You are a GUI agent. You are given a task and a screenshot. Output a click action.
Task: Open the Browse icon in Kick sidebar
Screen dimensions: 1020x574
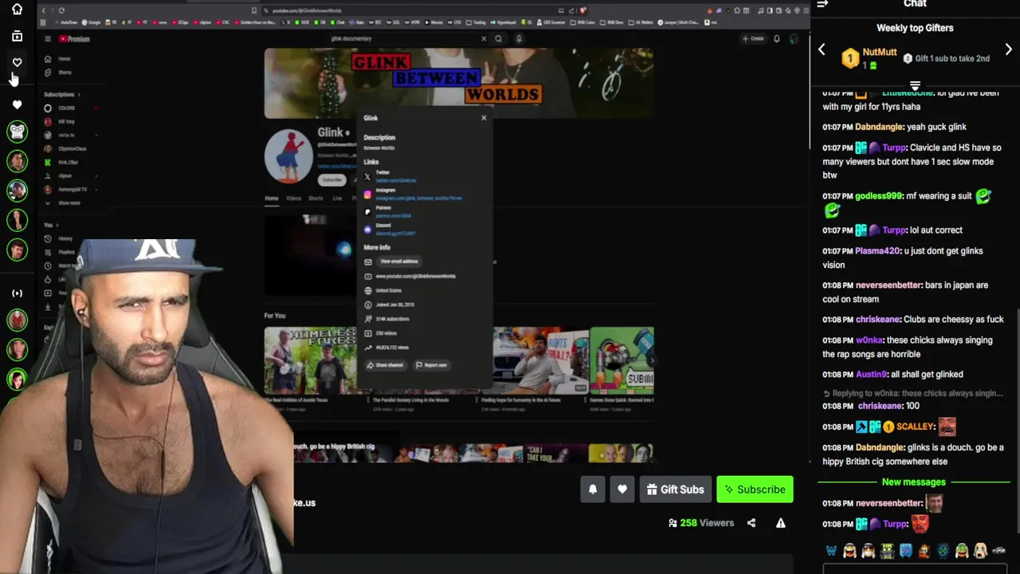tap(17, 36)
